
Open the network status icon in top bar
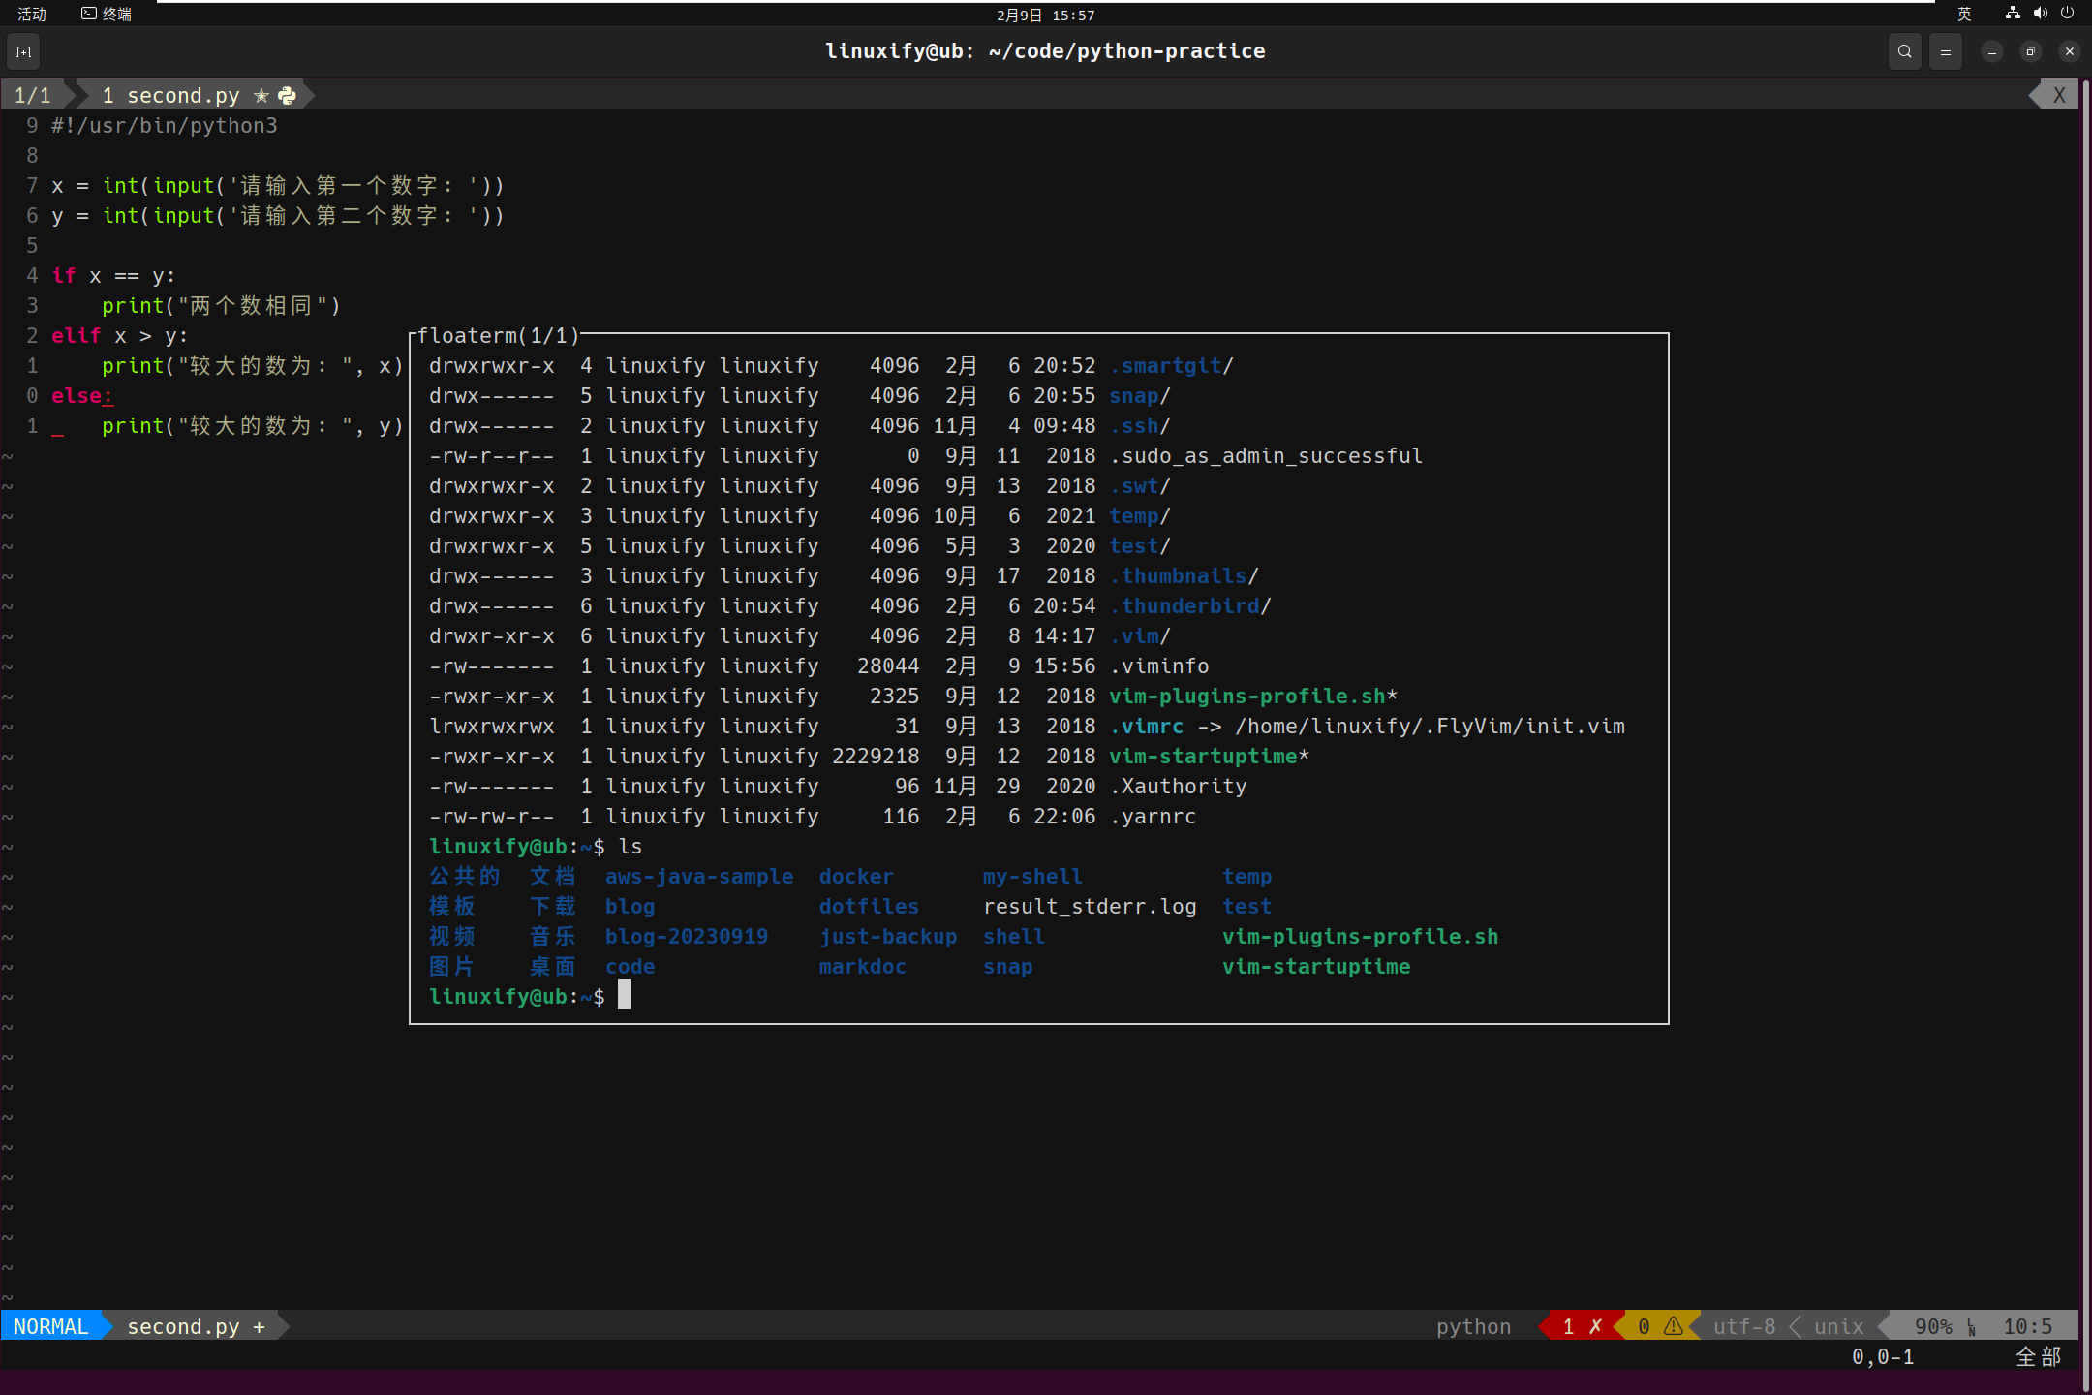click(x=2013, y=14)
